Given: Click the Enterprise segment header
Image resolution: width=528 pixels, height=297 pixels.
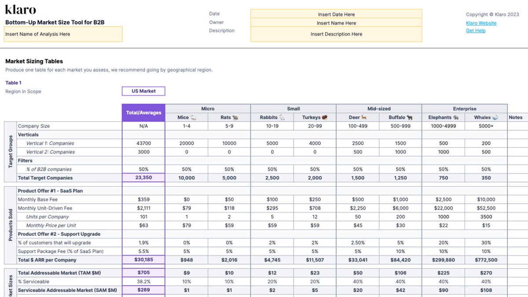Looking at the screenshot, I should [465, 109].
